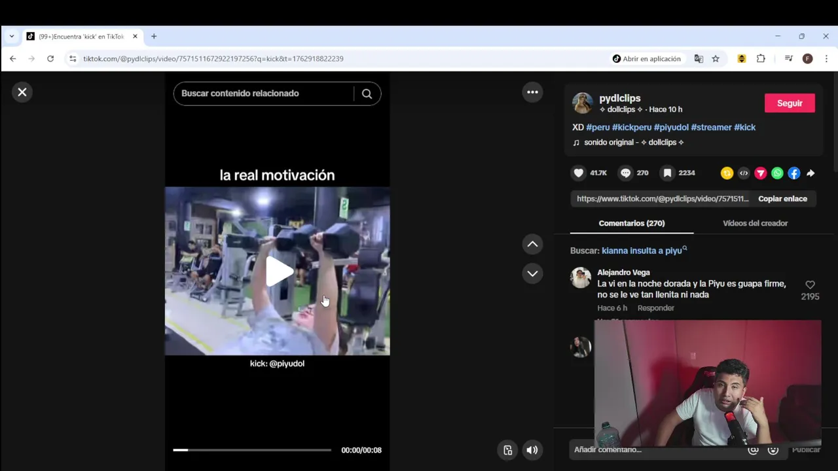Search suggestion 'kianna insulta a piyu'
Viewport: 838px width, 471px height.
644,251
